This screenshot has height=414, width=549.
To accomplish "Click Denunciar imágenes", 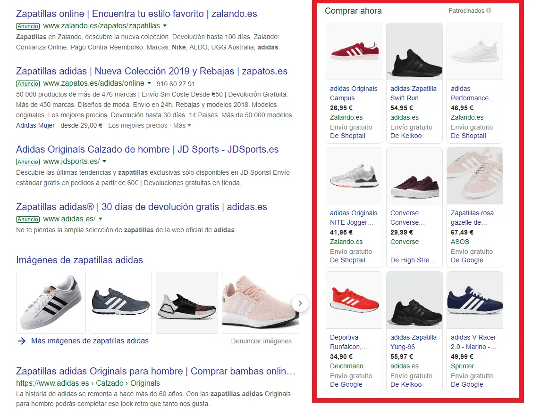I will [261, 341].
